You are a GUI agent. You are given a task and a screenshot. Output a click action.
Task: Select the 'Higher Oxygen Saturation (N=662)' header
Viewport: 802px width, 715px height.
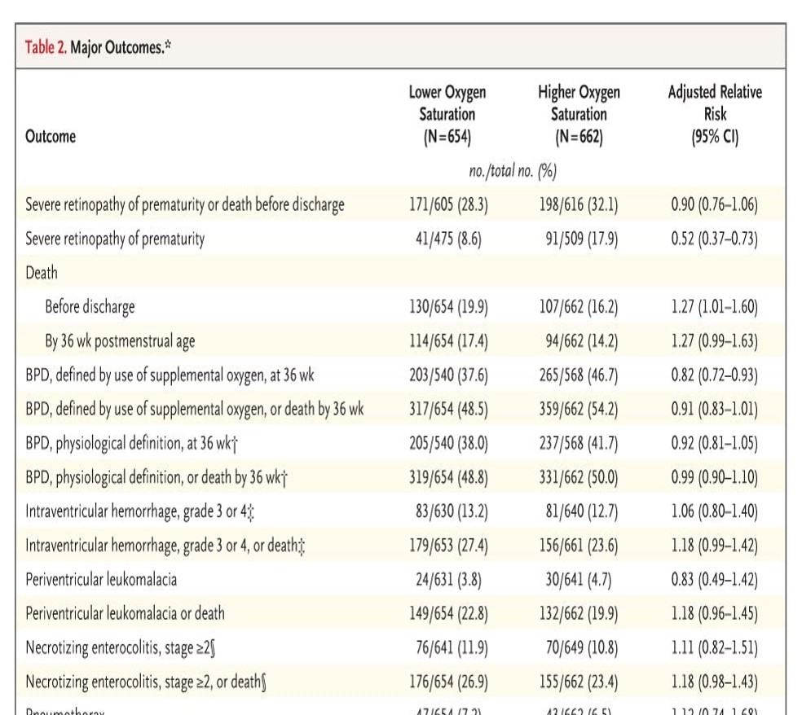[x=579, y=114]
